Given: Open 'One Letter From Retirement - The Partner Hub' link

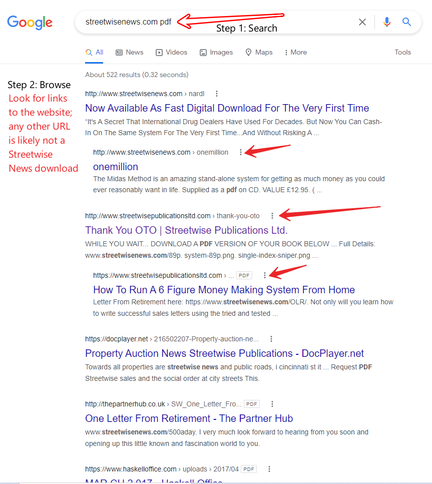Looking at the screenshot, I should click(x=189, y=418).
